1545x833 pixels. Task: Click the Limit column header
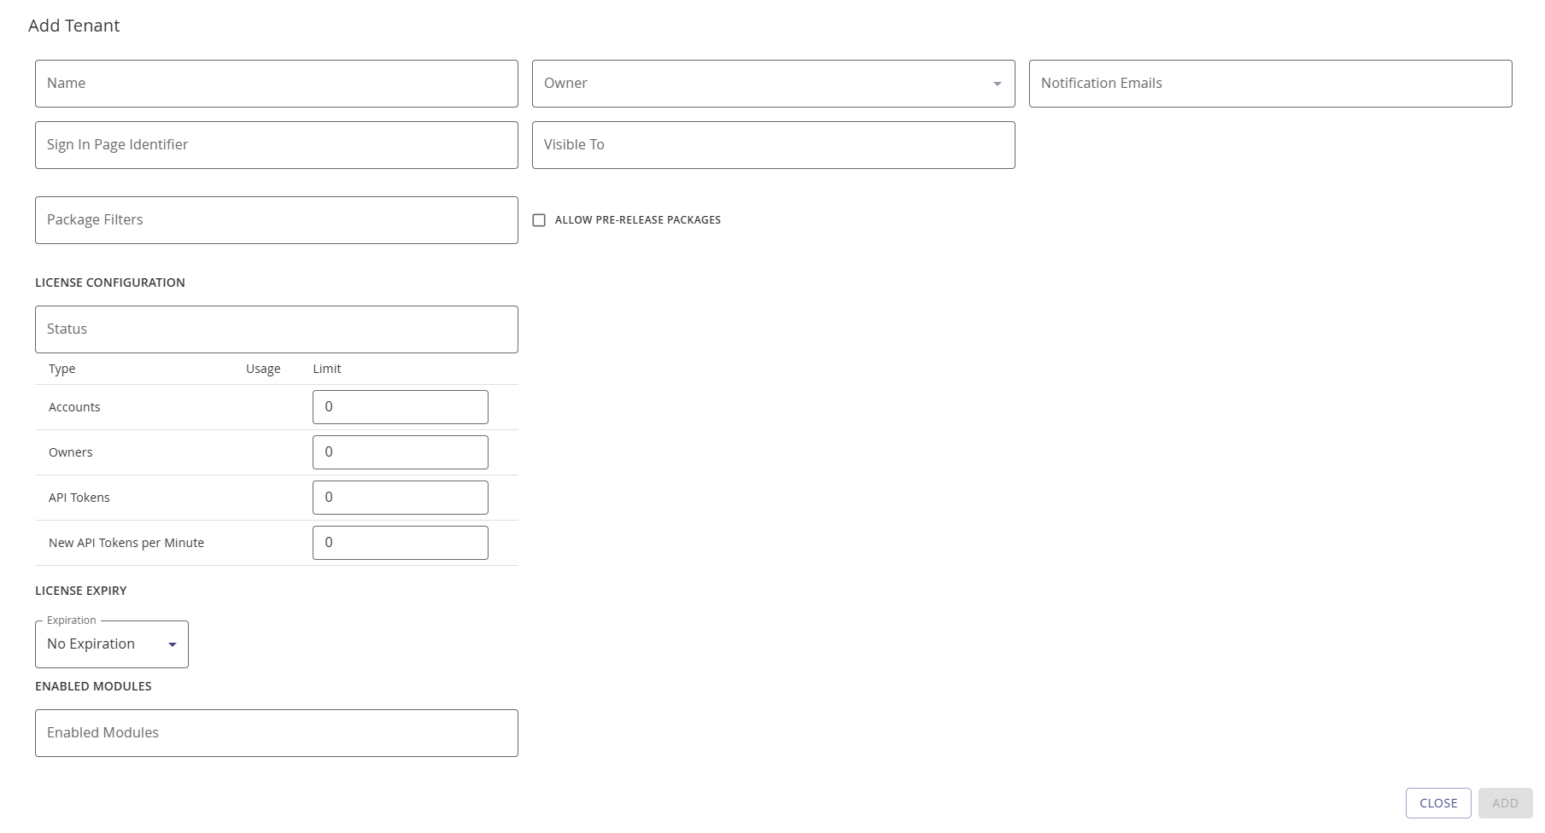pyautogui.click(x=327, y=369)
